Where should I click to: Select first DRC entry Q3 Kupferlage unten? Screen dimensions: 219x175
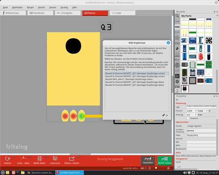tap(137, 73)
